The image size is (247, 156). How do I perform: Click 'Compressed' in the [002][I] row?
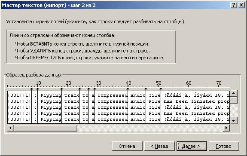pos(113,107)
